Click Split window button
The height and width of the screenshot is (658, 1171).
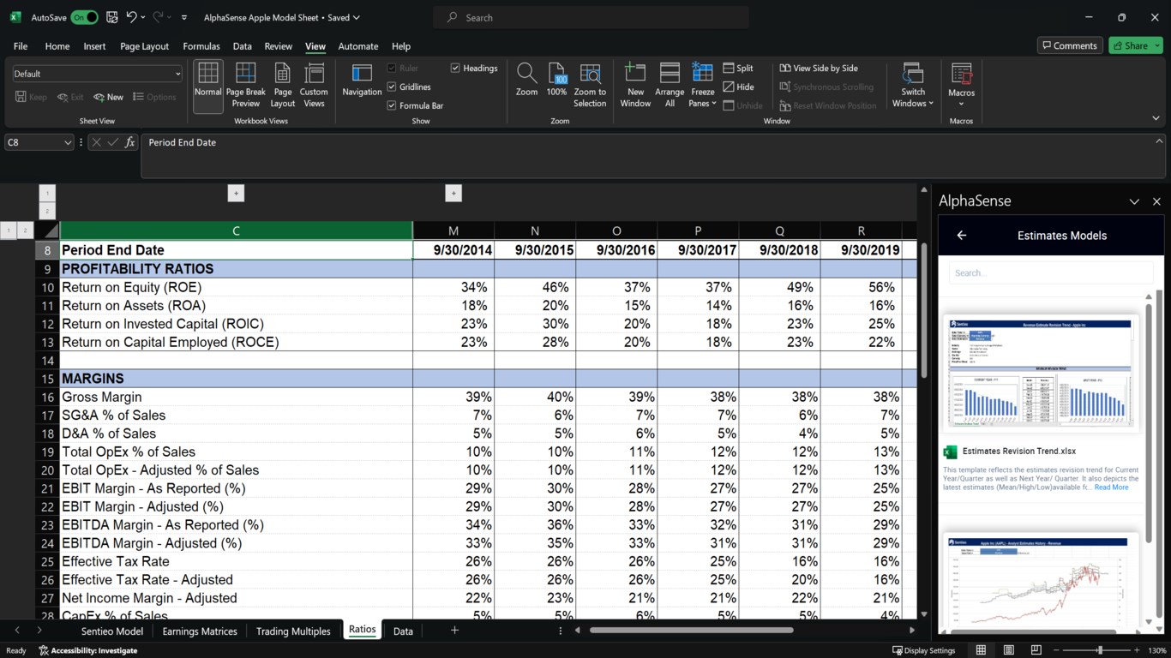738,68
